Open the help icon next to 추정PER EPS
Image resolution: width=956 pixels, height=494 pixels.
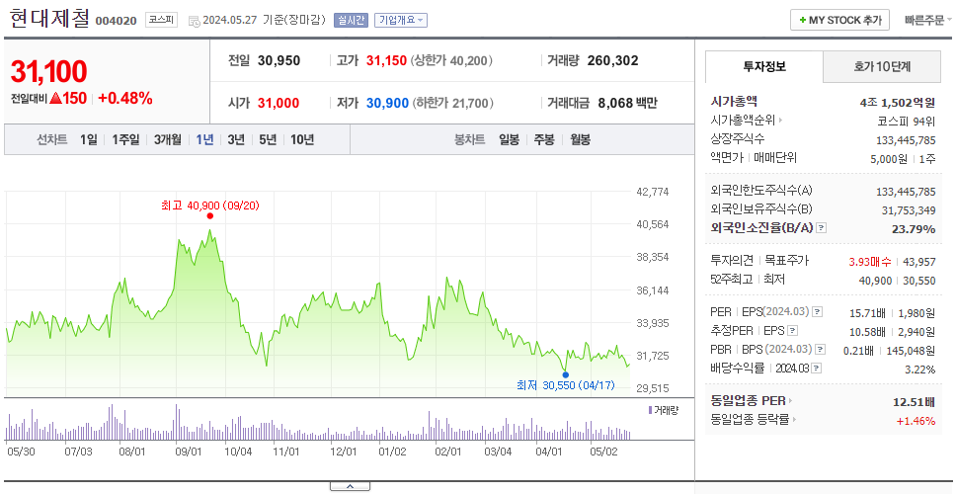[793, 331]
